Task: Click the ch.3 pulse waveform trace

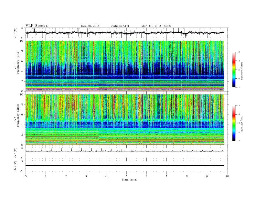Action: tap(125, 150)
